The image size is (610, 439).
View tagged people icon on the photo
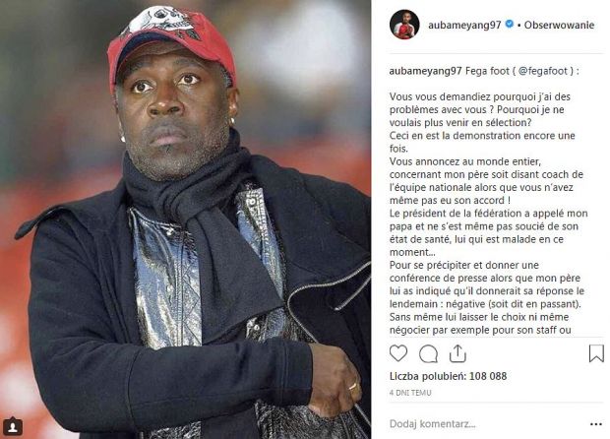13,427
